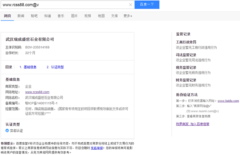This screenshot has height=155, width=240.
Task: Click the 该企业暂无工商行政违规行为 text
Action: [x=196, y=48]
